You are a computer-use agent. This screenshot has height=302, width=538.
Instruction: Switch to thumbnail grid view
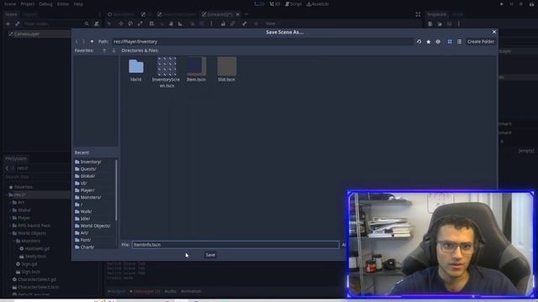(x=450, y=42)
